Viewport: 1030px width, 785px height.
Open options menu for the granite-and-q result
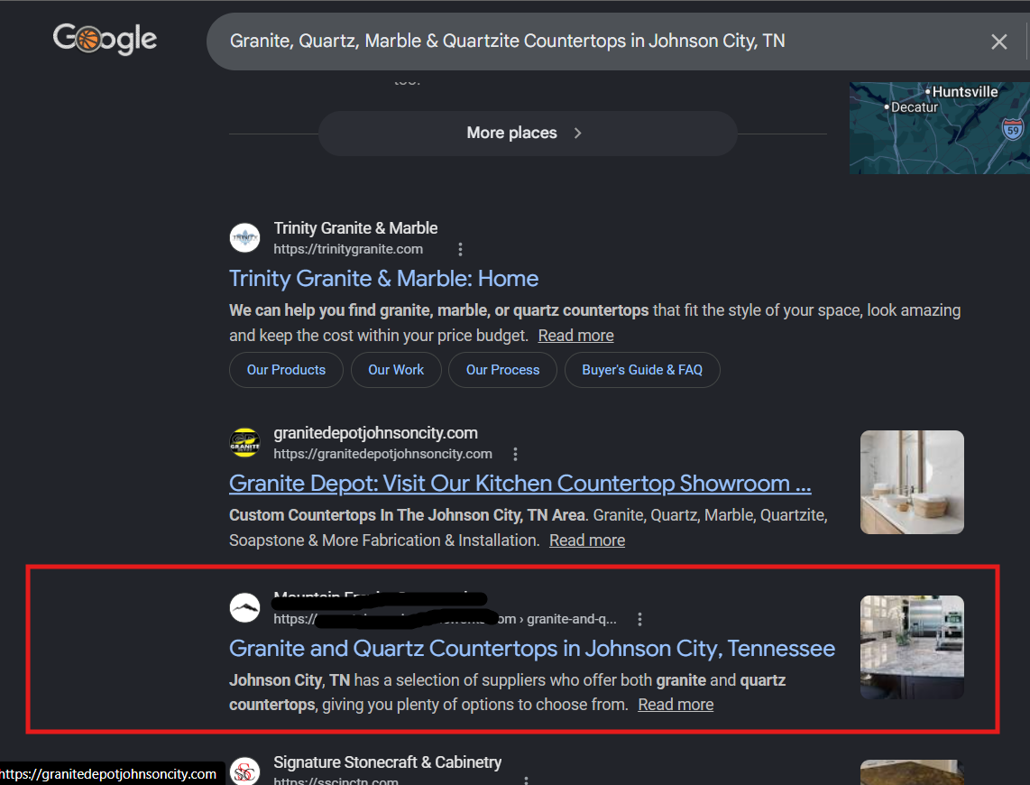tap(639, 620)
